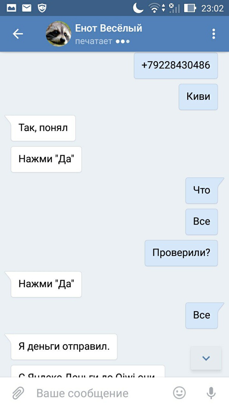Viewport: 229px width, 408px height.
Task: Tap the mail icon in status bar
Action: pyautogui.click(x=26, y=8)
